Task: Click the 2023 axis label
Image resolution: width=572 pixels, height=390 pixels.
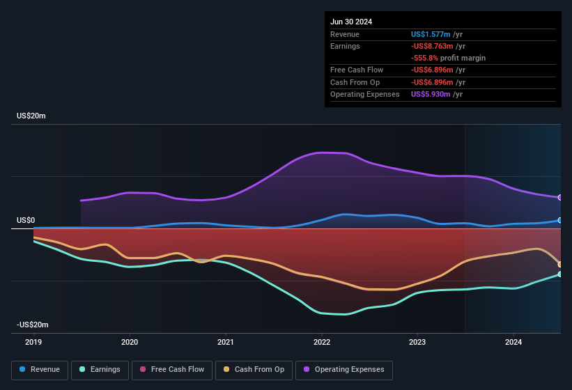Action: coord(417,342)
